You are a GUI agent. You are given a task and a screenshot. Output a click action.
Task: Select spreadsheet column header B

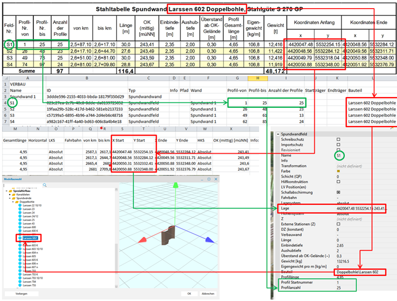click(87, 78)
